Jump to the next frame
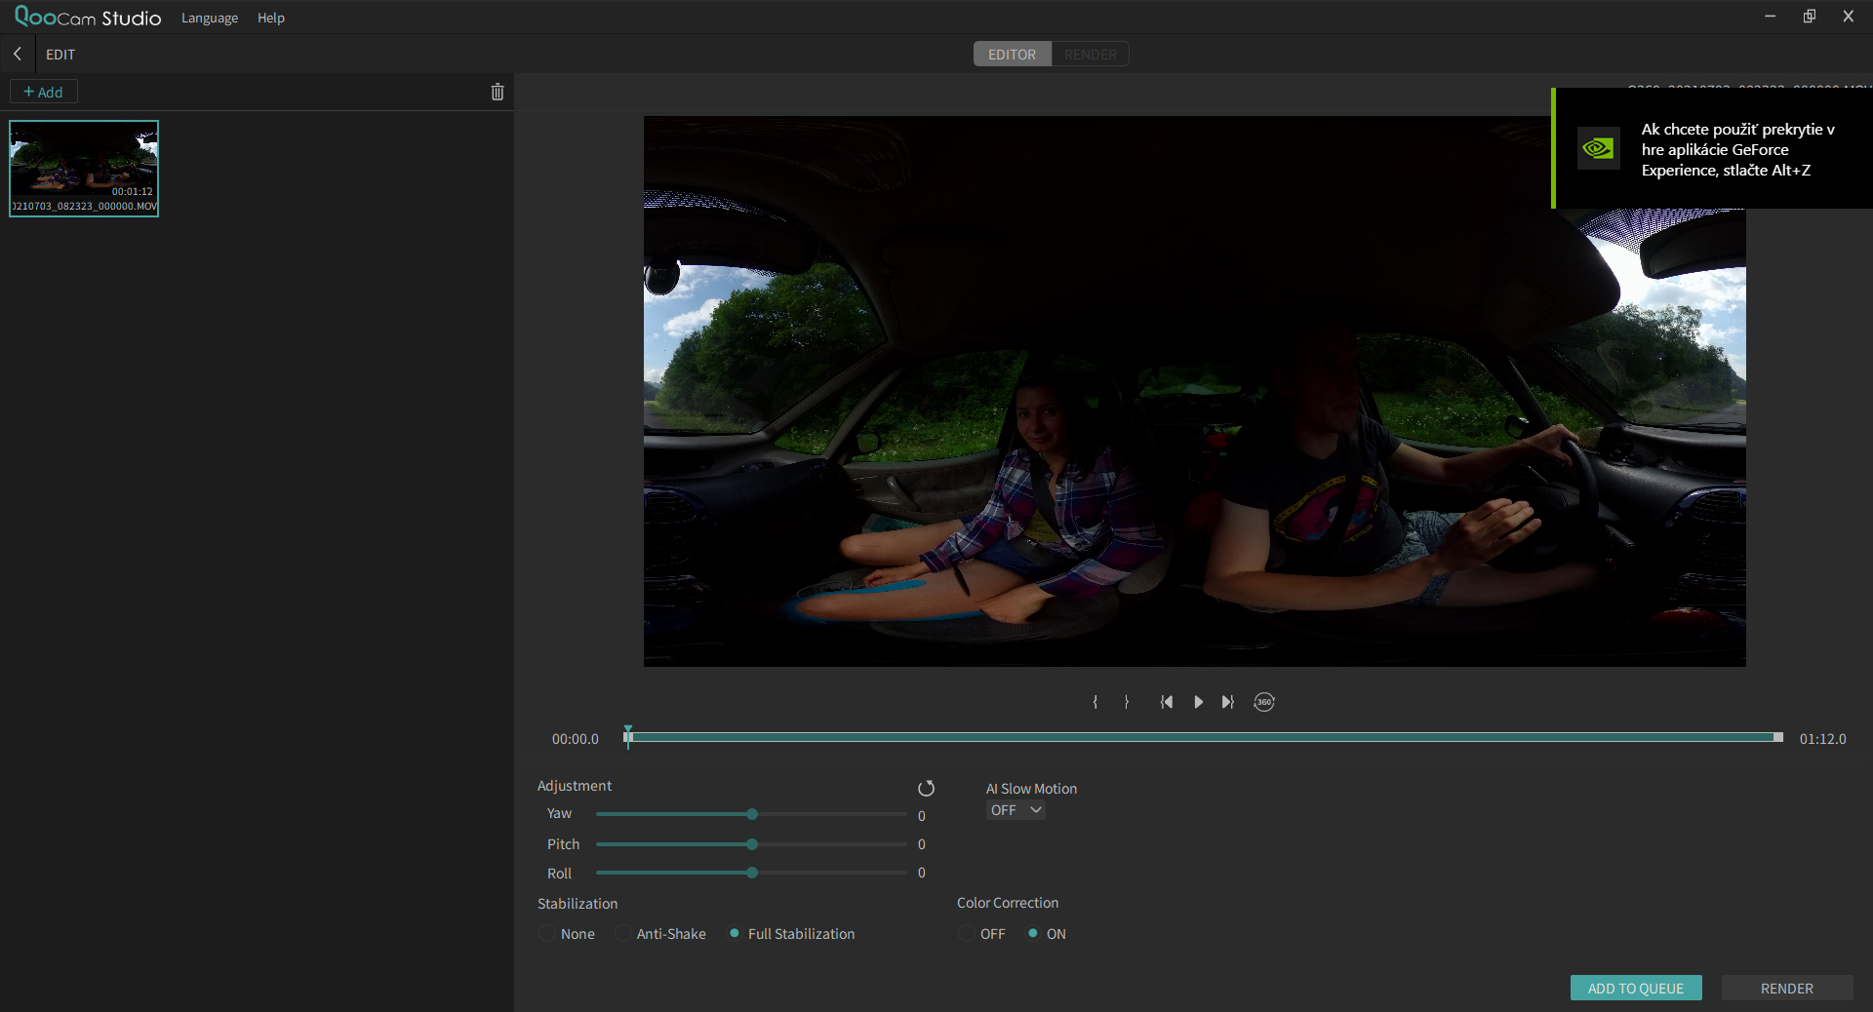Image resolution: width=1873 pixels, height=1012 pixels. coord(1228,702)
